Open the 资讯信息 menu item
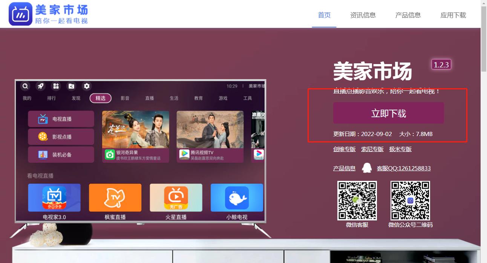This screenshot has width=487, height=263. pos(363,15)
